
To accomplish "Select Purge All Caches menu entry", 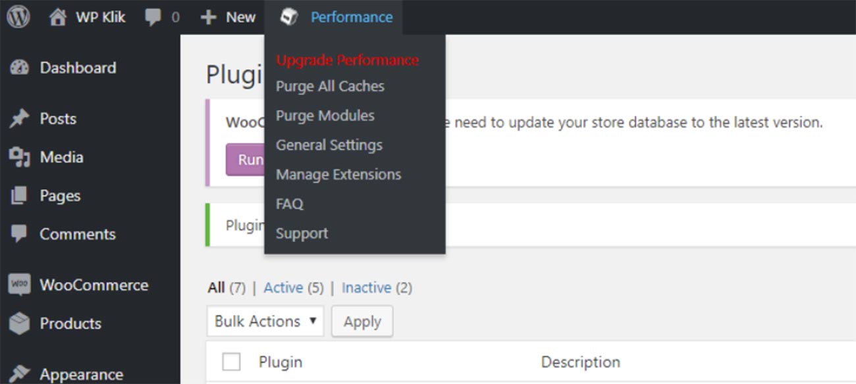I will [x=330, y=86].
